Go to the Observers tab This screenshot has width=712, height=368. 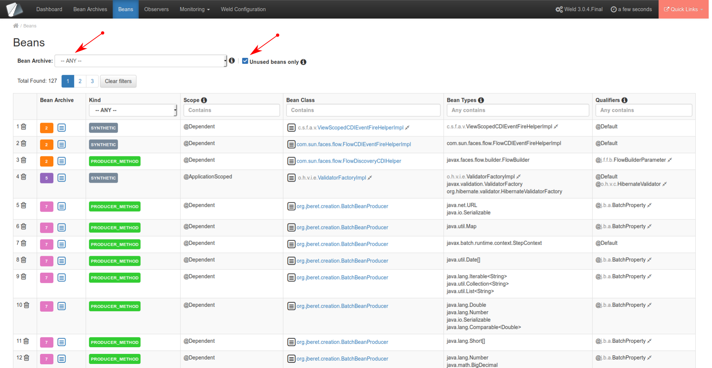tap(156, 9)
